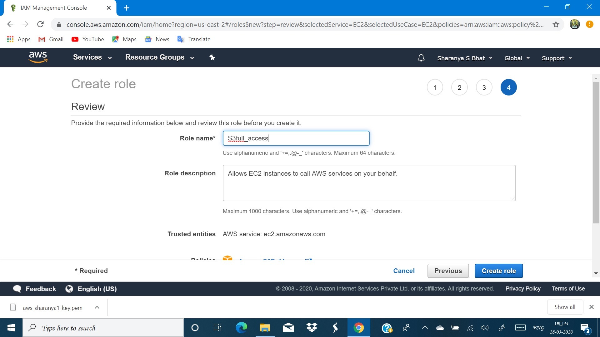Open Wi-Fi network tray icon

point(470,328)
